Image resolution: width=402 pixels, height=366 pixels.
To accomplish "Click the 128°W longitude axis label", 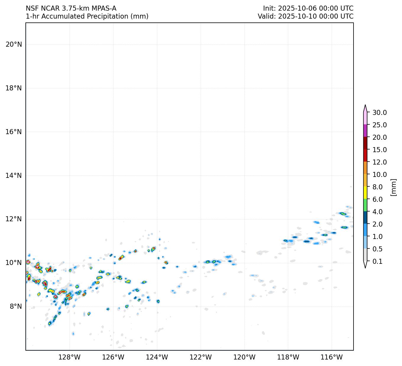I will click(69, 357).
